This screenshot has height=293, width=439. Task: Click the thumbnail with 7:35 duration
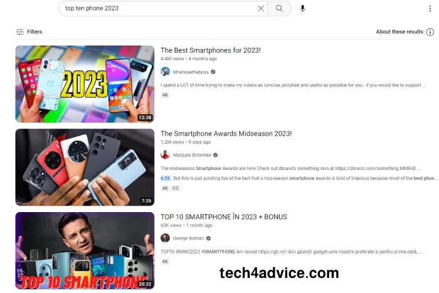coord(85,168)
